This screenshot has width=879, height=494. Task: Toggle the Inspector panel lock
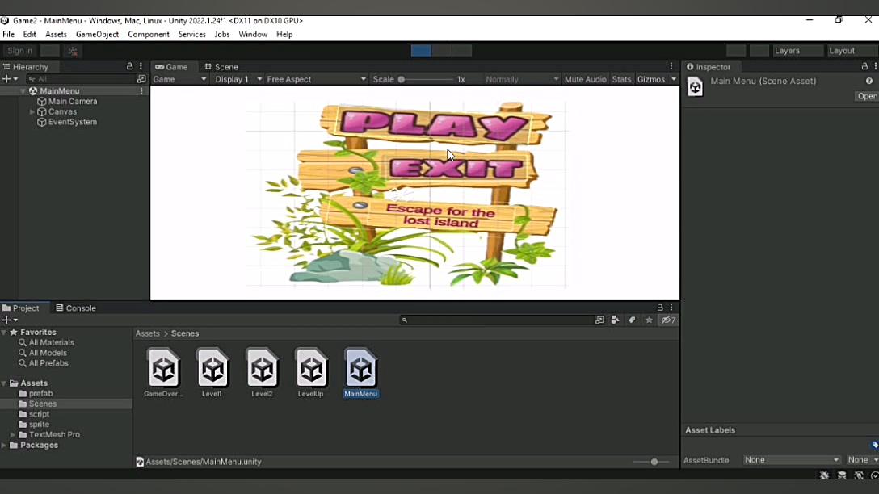[x=864, y=66]
